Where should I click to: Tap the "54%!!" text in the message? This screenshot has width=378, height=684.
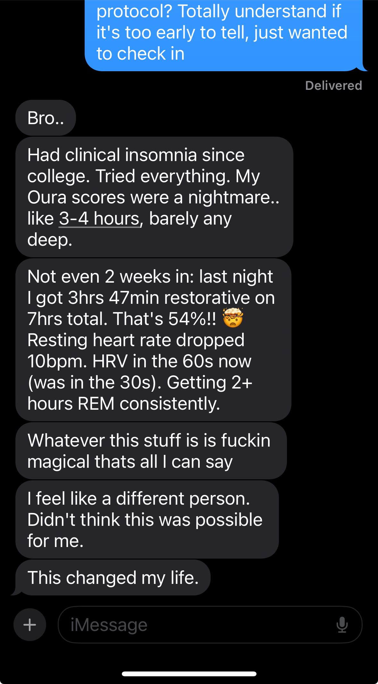pos(192,319)
